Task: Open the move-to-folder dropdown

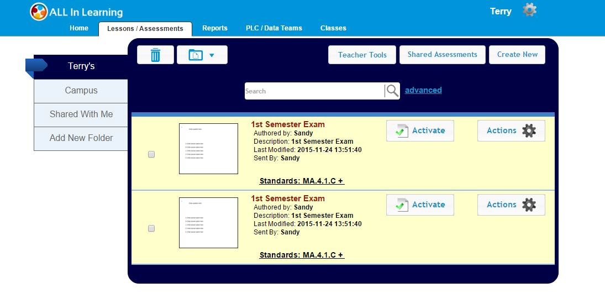Action: click(202, 55)
